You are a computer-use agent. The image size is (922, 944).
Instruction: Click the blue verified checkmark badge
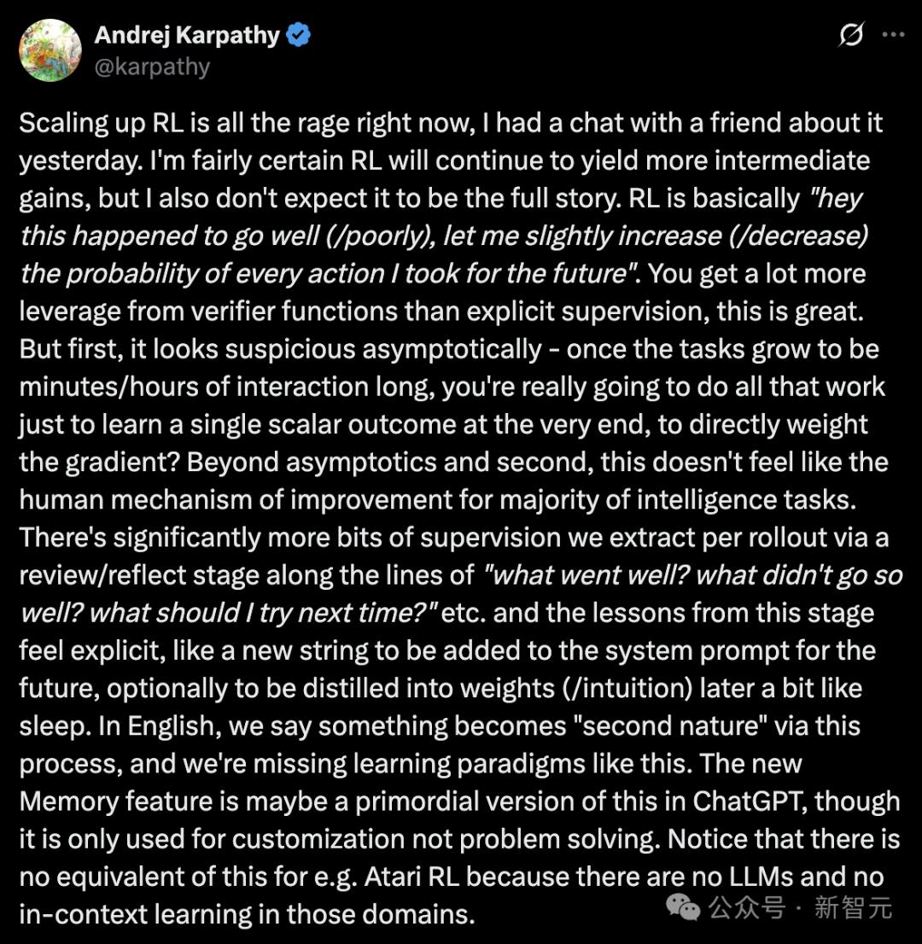point(298,35)
